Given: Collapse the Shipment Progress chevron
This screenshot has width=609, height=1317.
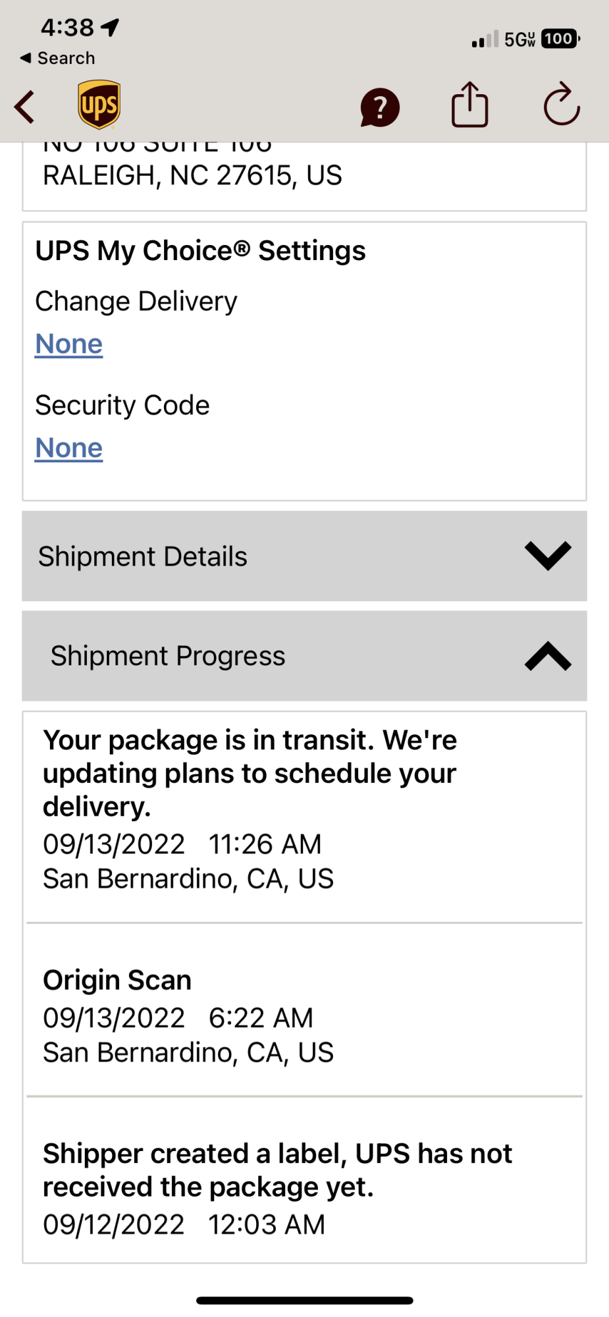Looking at the screenshot, I should pos(548,656).
